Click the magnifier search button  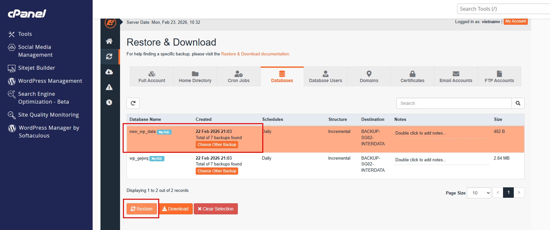point(518,103)
